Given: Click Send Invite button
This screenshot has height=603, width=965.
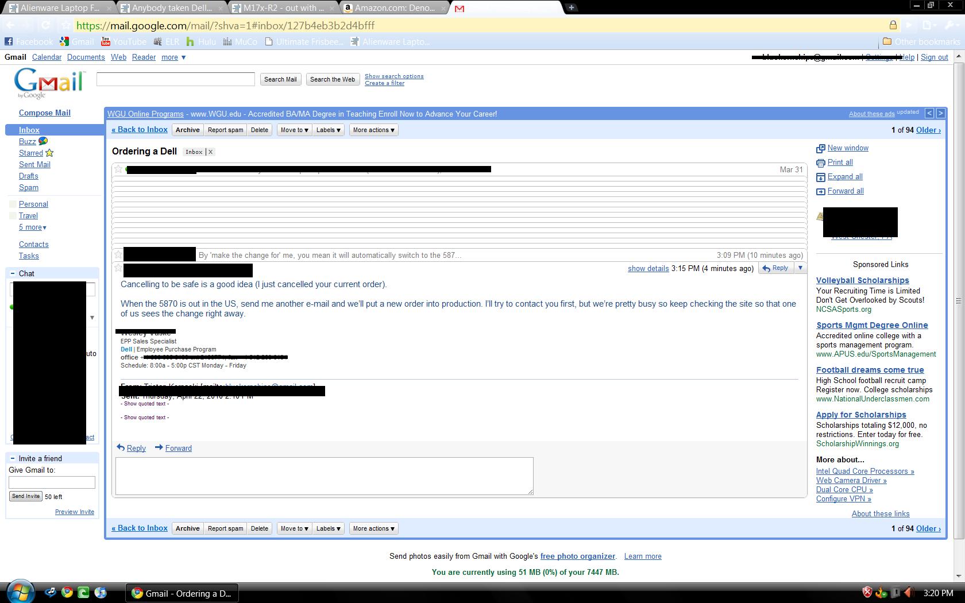Looking at the screenshot, I should [26, 496].
